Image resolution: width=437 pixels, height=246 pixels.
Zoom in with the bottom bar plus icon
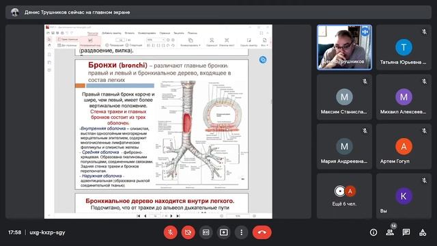tap(254, 216)
